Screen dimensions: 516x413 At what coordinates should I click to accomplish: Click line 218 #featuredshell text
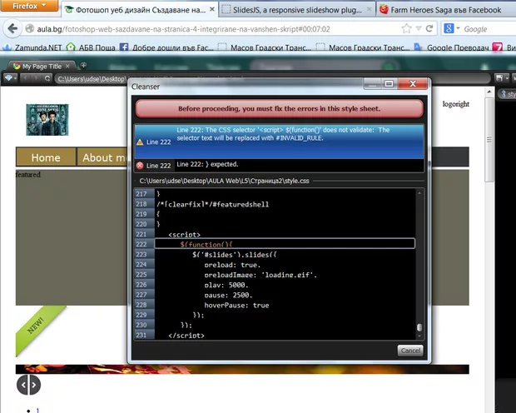241,204
